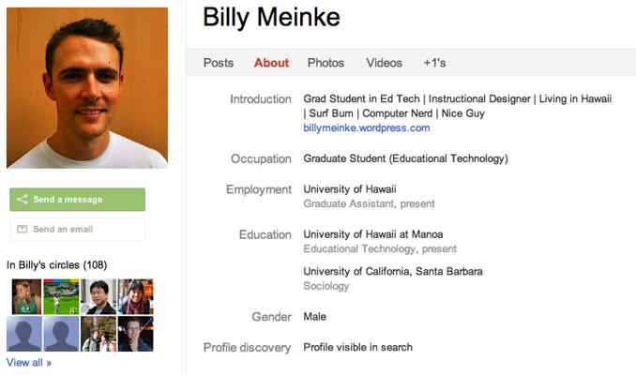Open the green park photo circle thumbnail
The height and width of the screenshot is (375, 636).
[x=61, y=296]
